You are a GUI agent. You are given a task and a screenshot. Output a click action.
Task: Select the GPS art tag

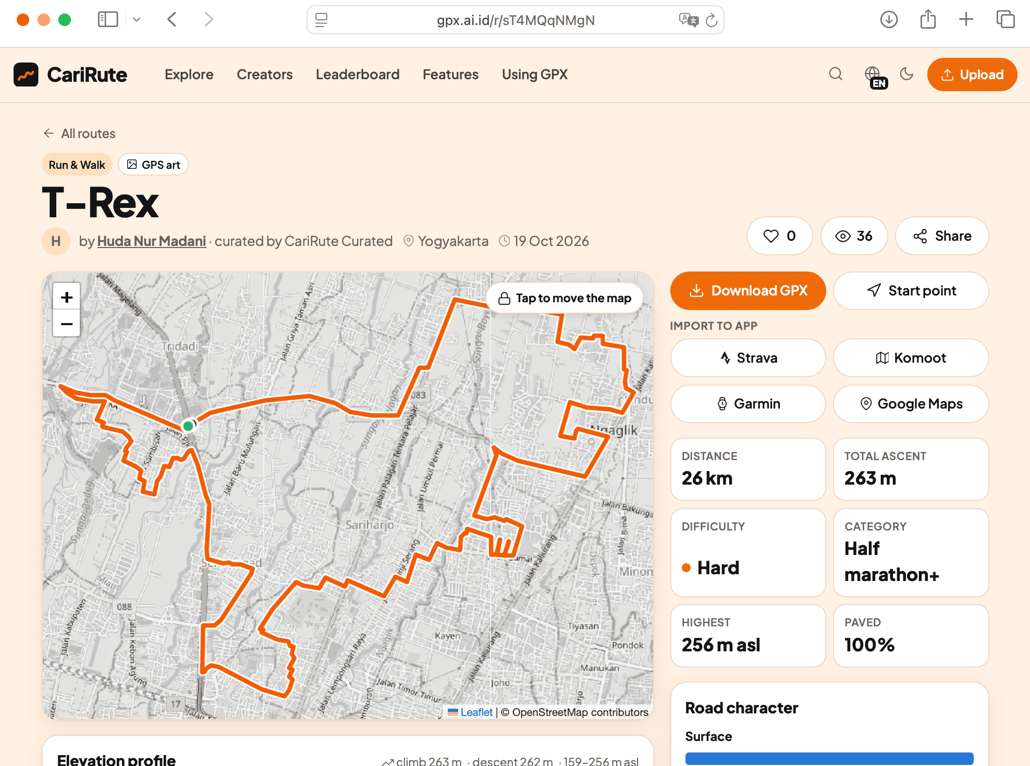153,165
